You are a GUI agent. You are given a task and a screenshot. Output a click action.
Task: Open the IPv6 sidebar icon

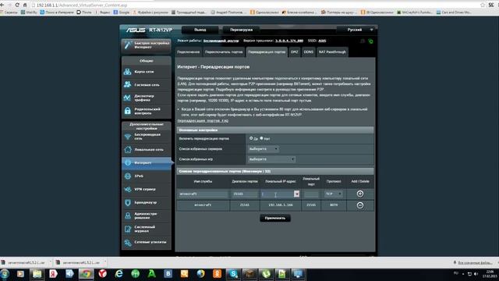tap(128, 176)
